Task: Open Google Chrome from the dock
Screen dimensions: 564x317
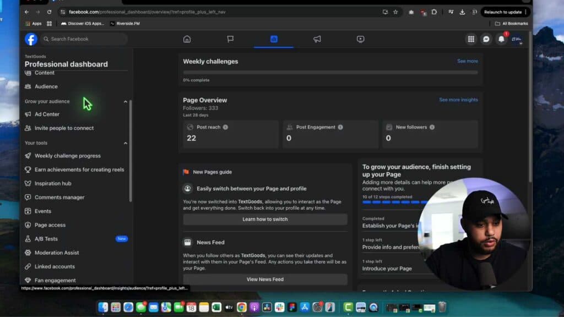Action: (242, 307)
